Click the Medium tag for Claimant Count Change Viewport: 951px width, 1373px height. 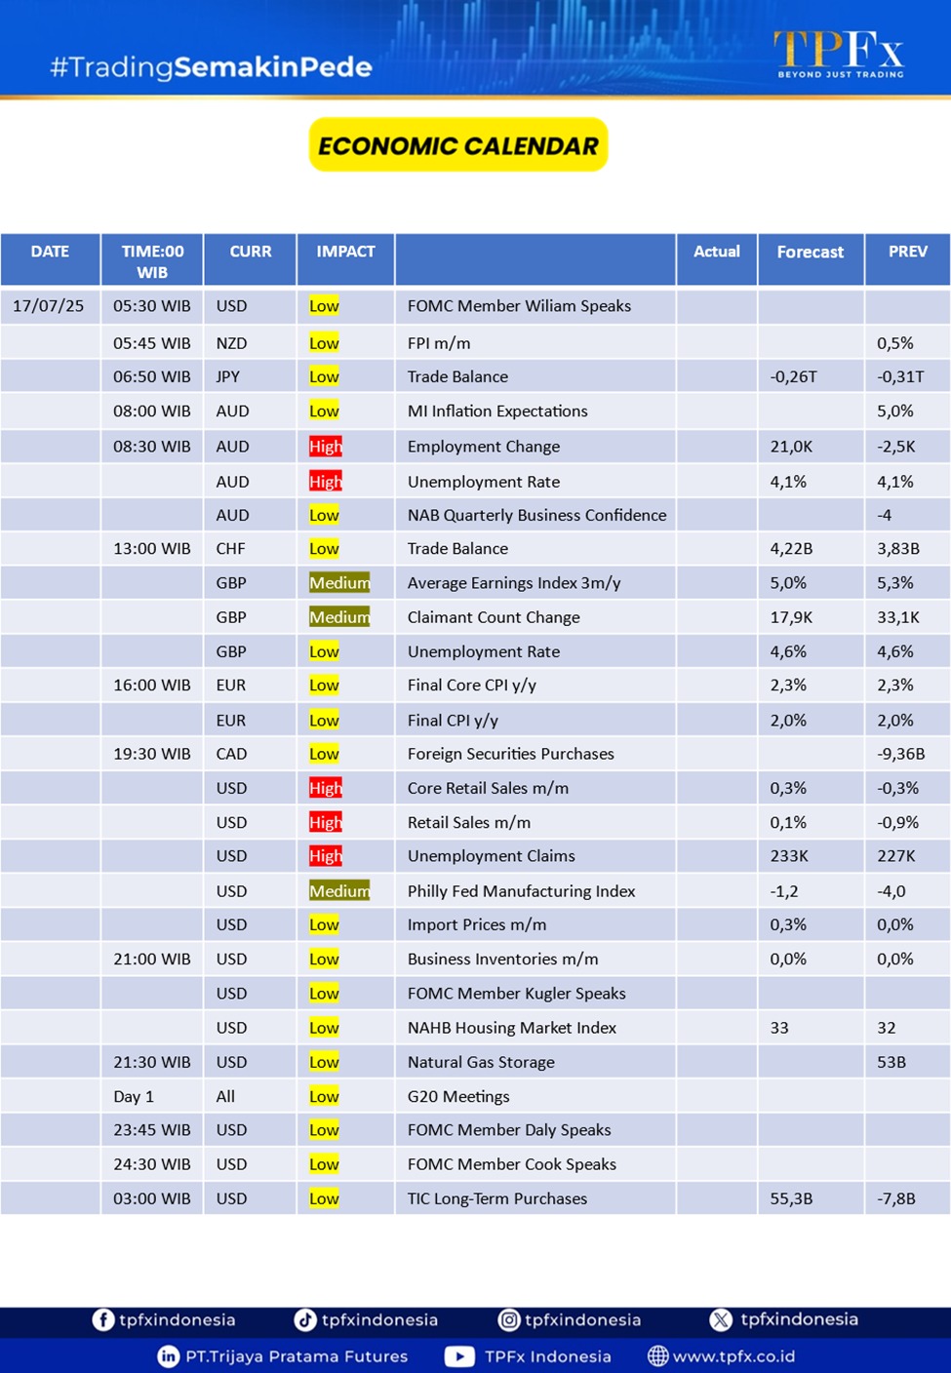tap(339, 617)
